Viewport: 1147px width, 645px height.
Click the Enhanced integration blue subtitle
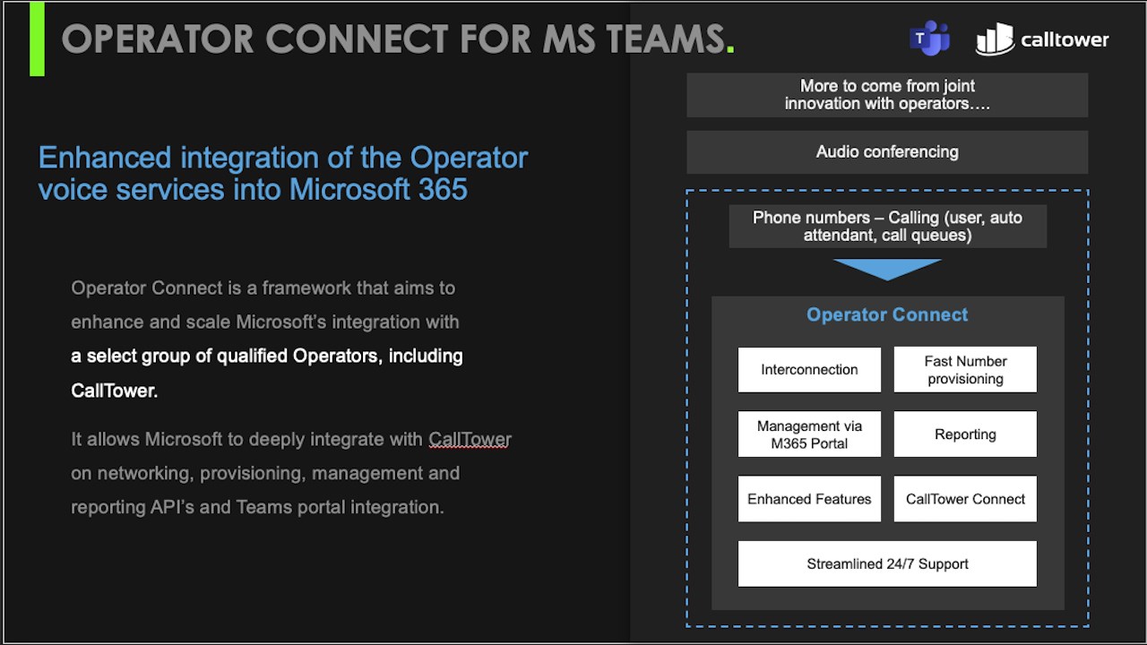tap(283, 173)
